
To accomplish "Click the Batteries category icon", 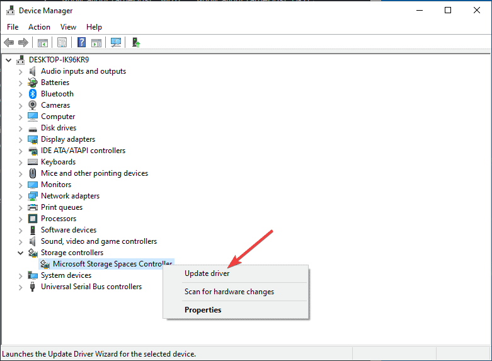I will click(x=33, y=83).
